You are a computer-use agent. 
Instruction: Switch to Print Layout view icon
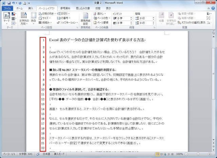click(x=157, y=154)
